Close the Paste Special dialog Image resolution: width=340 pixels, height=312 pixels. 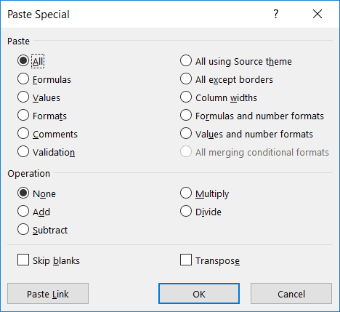tap(317, 14)
